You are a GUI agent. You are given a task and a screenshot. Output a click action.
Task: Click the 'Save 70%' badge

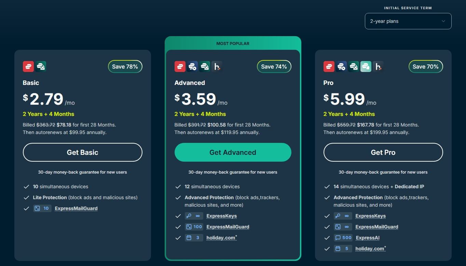pos(426,66)
